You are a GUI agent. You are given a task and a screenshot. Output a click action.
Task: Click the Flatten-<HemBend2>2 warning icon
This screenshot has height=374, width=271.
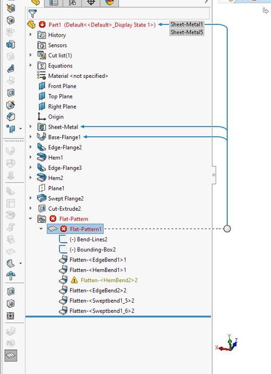point(74,280)
